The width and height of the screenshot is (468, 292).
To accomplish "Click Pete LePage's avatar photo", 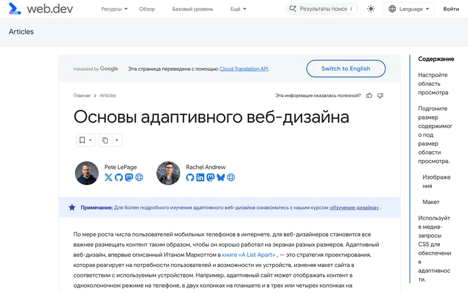I will [x=87, y=173].
